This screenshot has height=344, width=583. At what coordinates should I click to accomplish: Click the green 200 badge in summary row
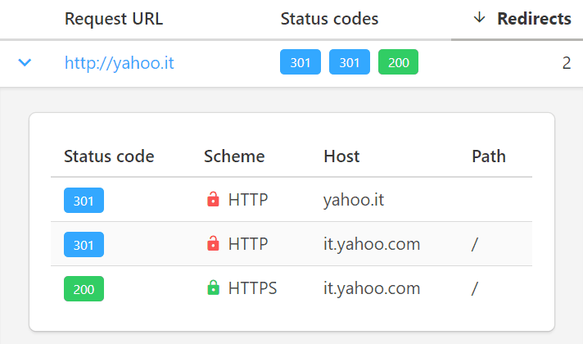pos(398,61)
